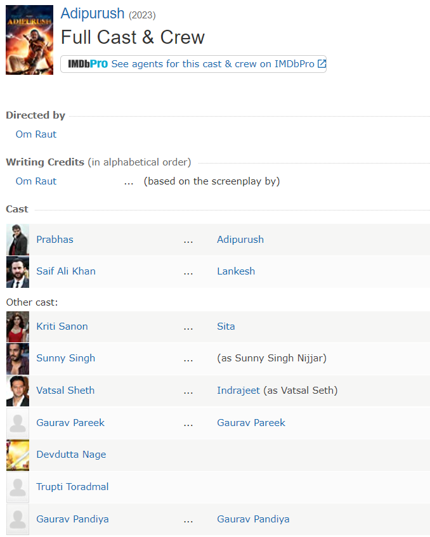The height and width of the screenshot is (537, 430).
Task: Click Sunny Singh's headshot thumbnail
Action: click(x=18, y=358)
